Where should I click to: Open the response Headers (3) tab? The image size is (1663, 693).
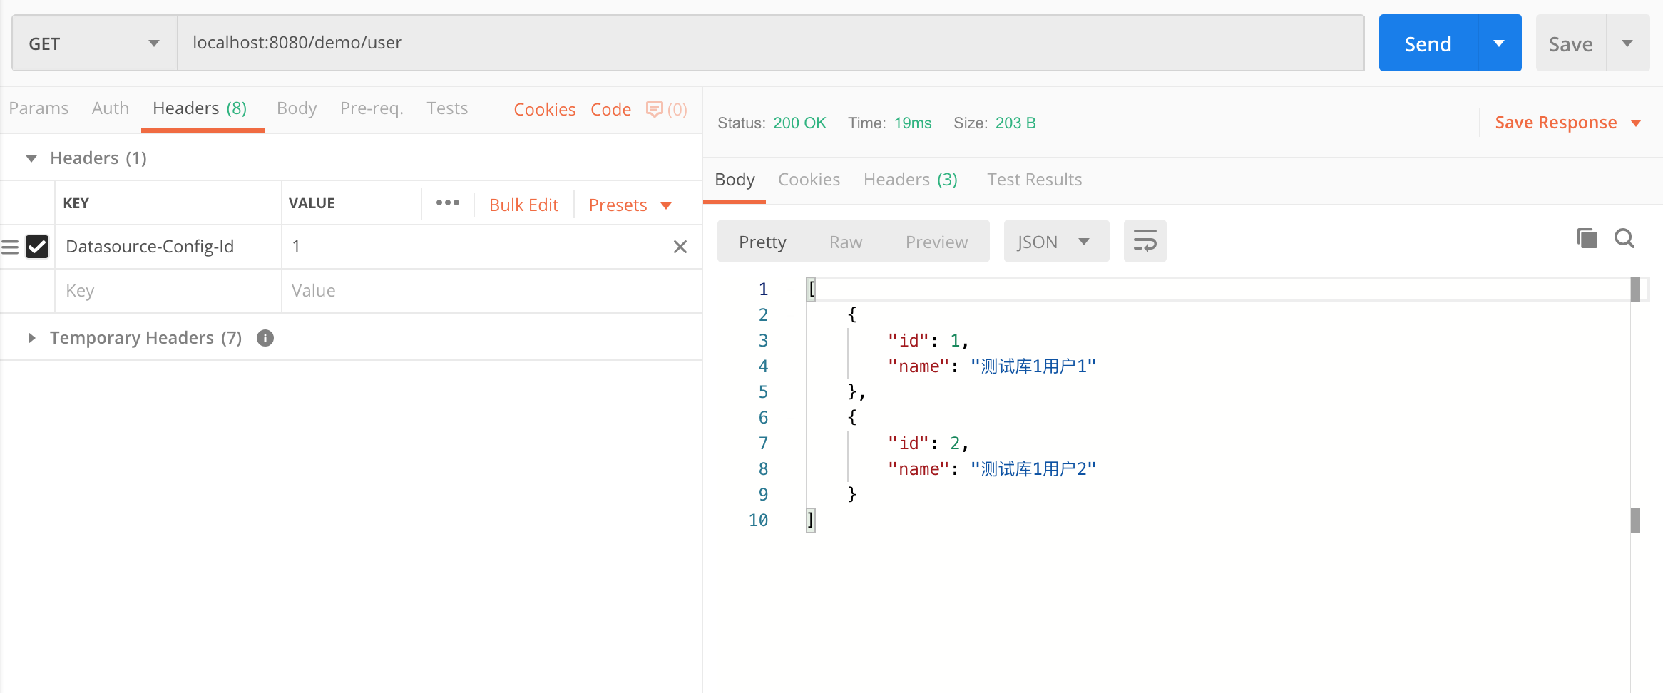pos(910,180)
